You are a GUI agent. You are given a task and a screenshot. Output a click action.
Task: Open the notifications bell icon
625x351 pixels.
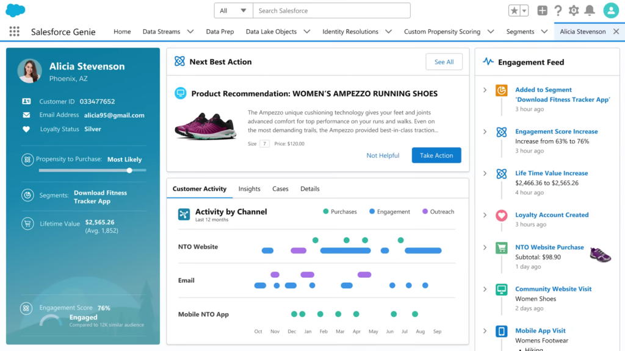(x=588, y=10)
